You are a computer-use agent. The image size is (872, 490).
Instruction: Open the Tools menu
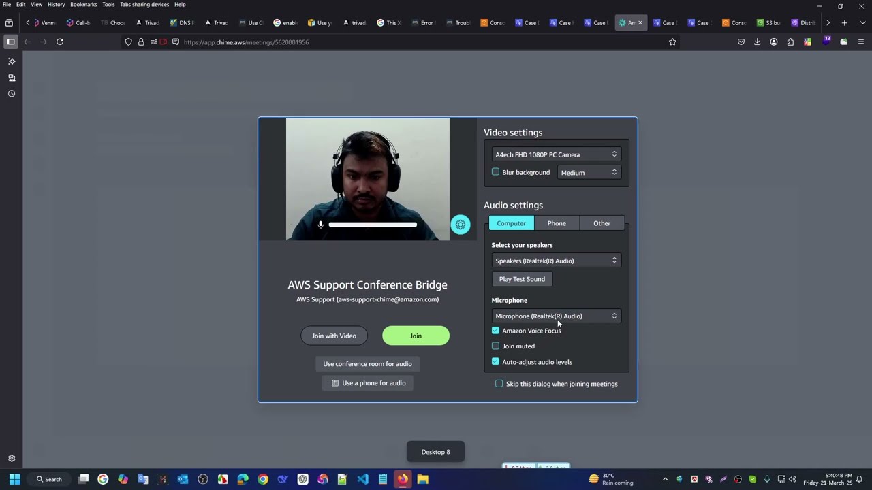point(108,5)
